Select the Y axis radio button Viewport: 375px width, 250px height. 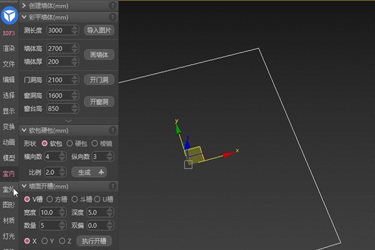(44, 241)
